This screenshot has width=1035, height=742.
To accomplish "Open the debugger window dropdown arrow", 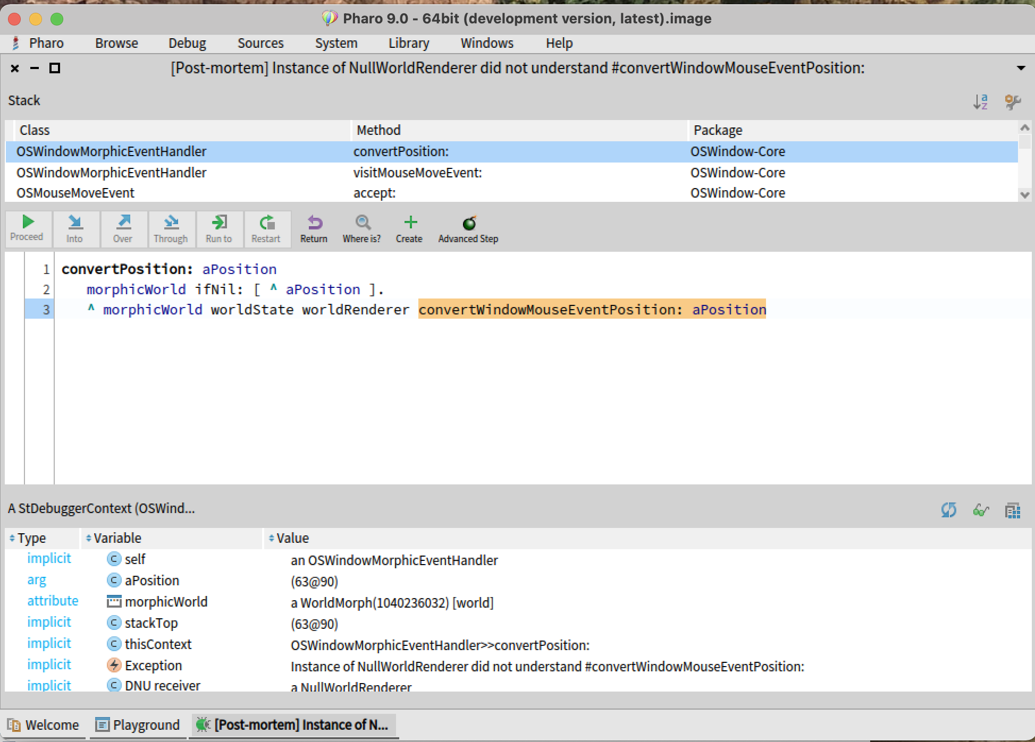I will pyautogui.click(x=1021, y=68).
